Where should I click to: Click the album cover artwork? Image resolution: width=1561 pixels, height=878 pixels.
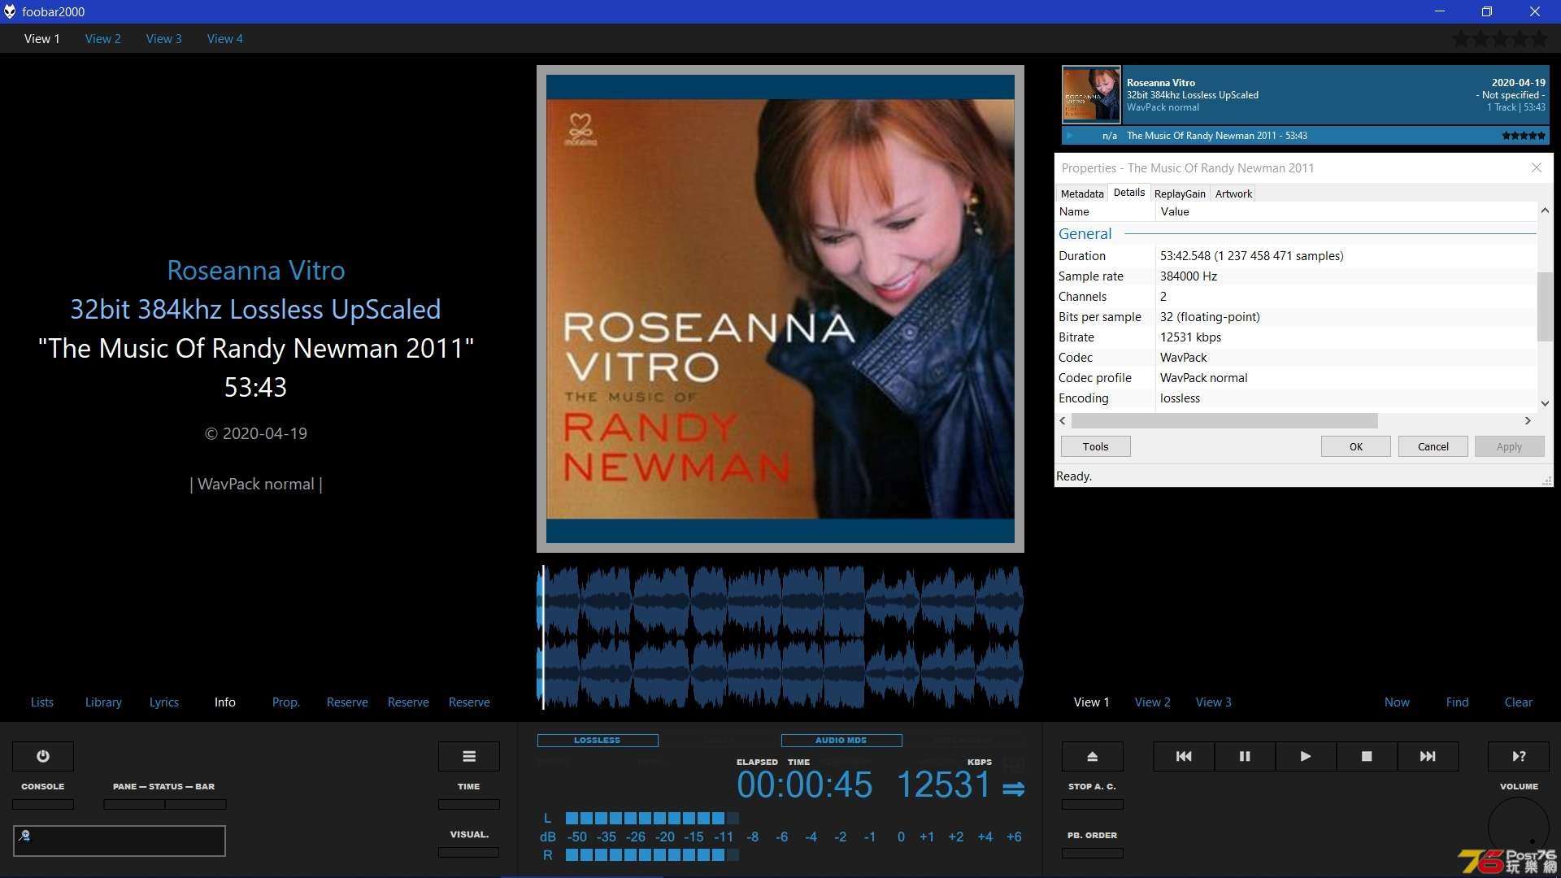tap(780, 309)
